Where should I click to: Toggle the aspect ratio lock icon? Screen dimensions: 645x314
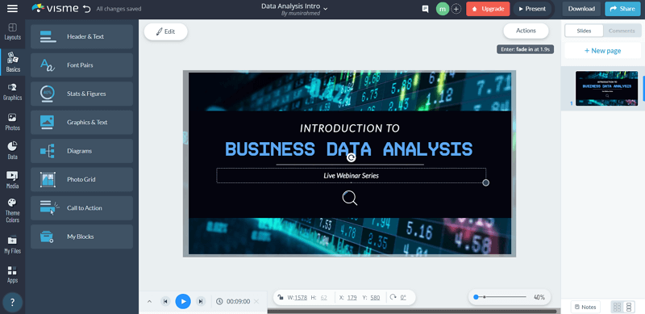(x=280, y=297)
